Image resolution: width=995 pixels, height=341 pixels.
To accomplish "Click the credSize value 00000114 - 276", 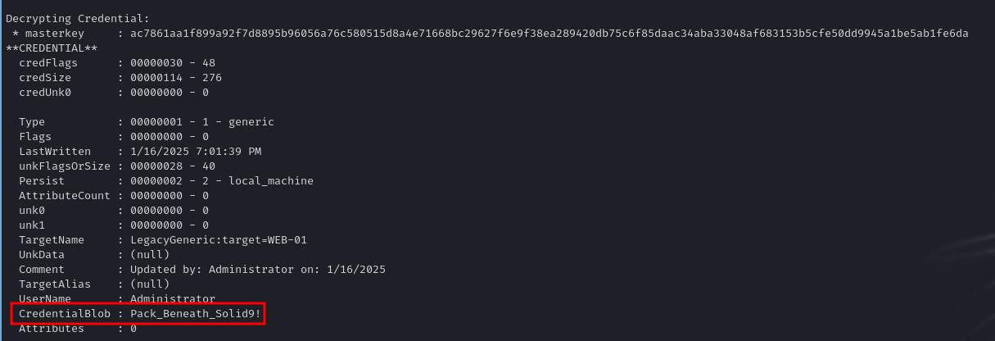I will coord(170,78).
